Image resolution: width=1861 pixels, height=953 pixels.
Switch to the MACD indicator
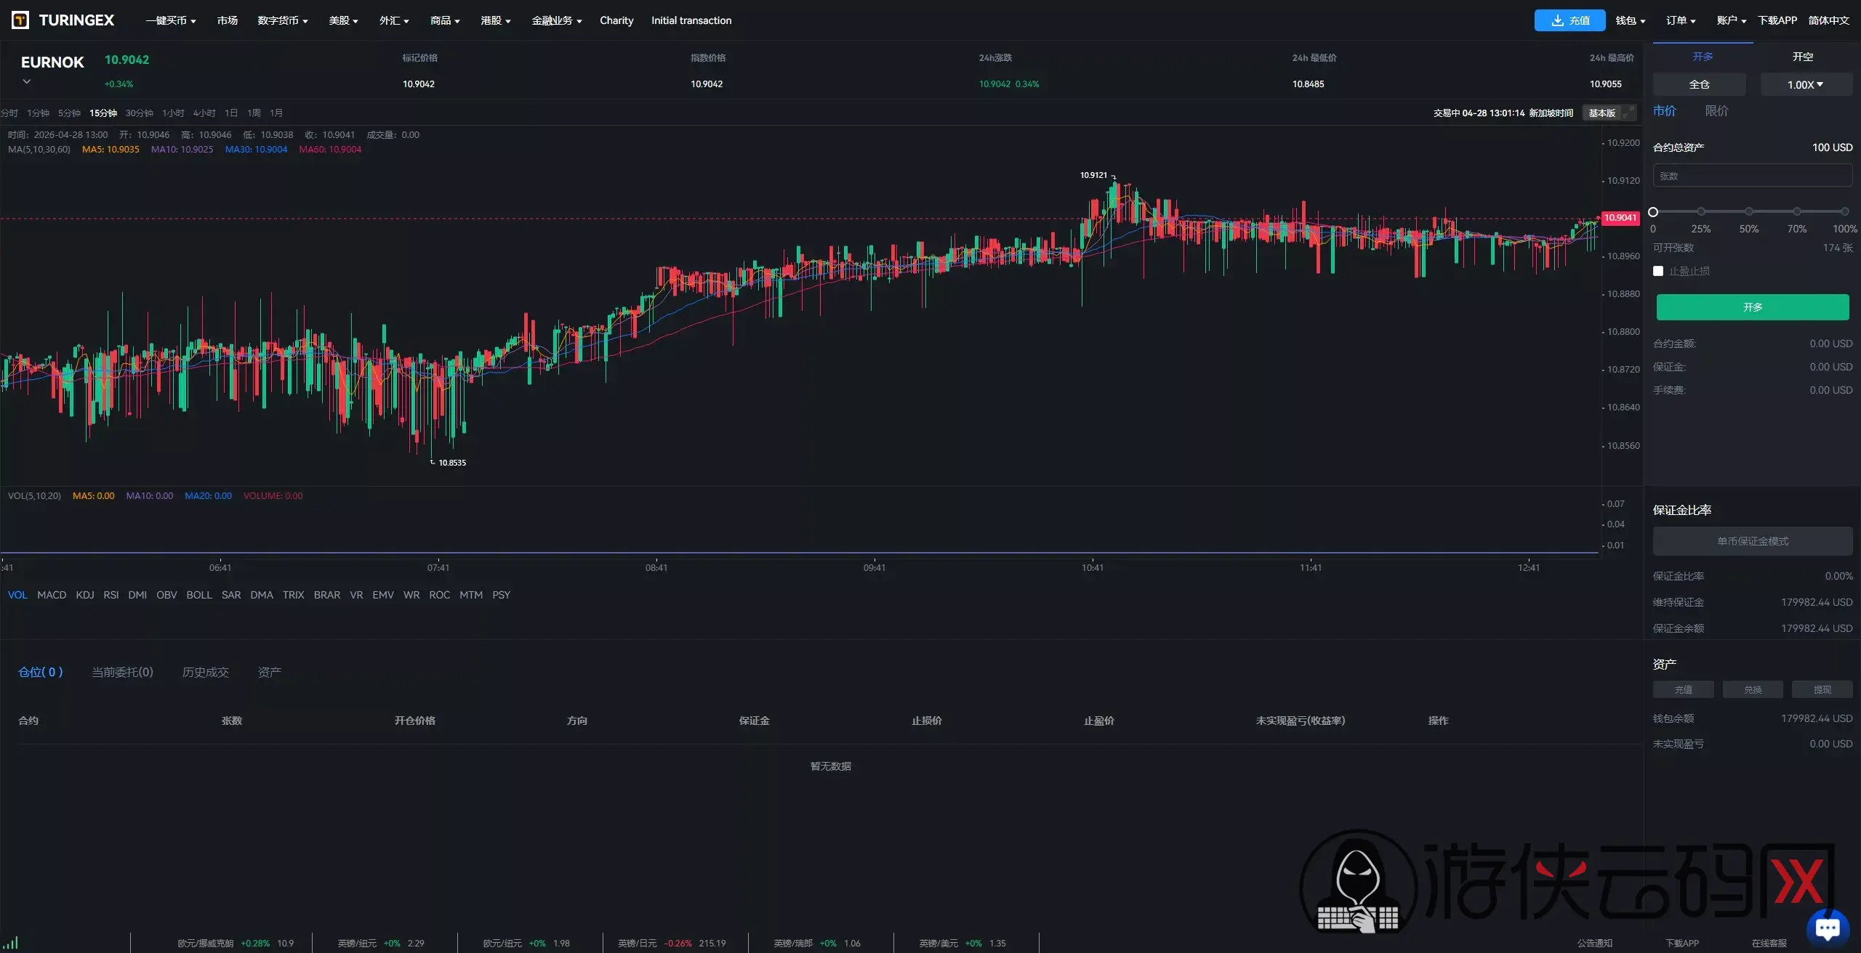point(52,595)
